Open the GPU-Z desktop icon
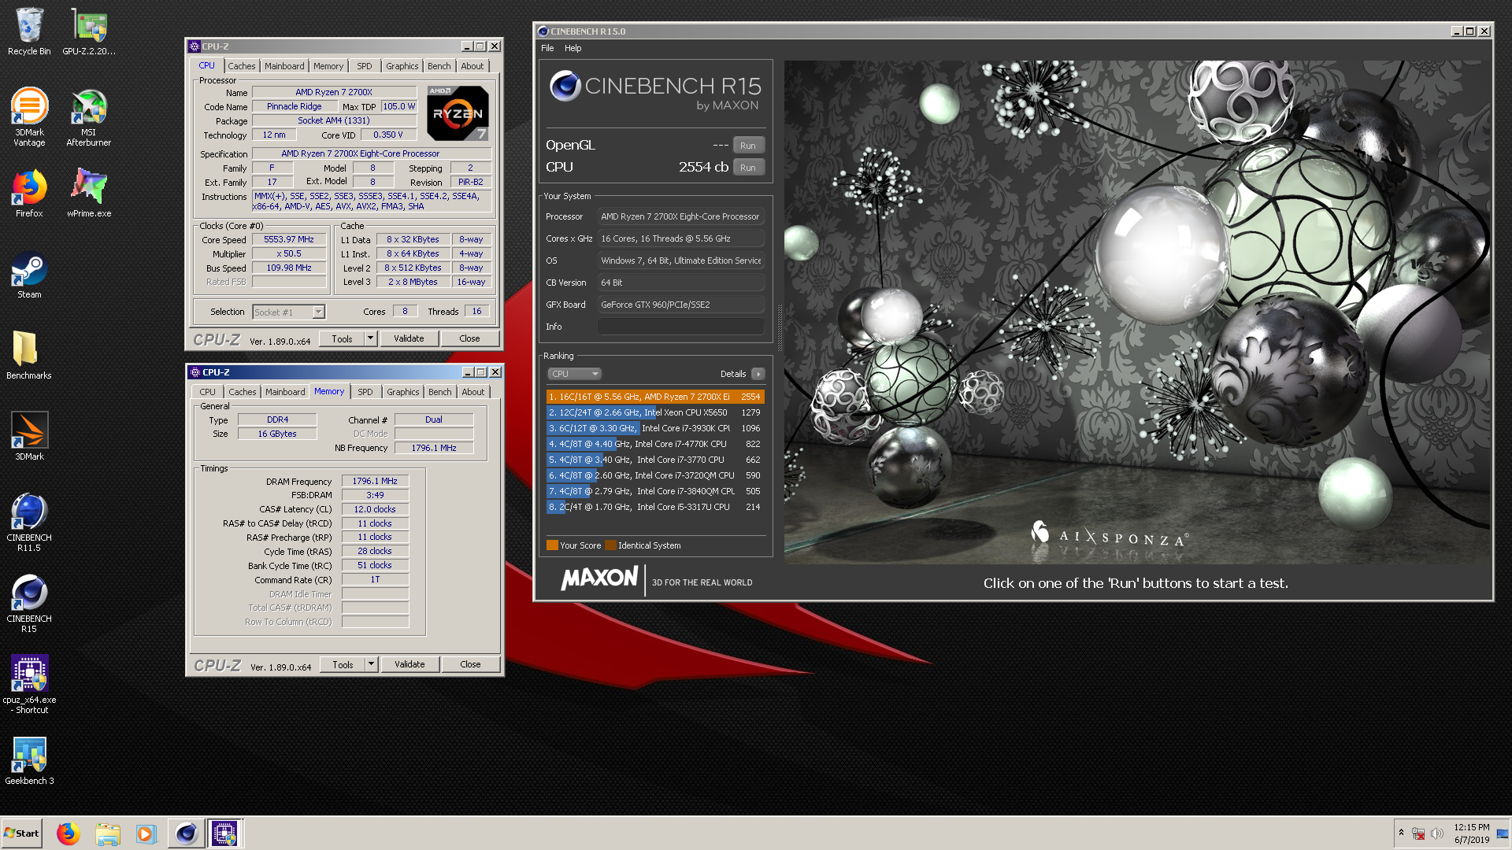The image size is (1512, 850). point(89,31)
